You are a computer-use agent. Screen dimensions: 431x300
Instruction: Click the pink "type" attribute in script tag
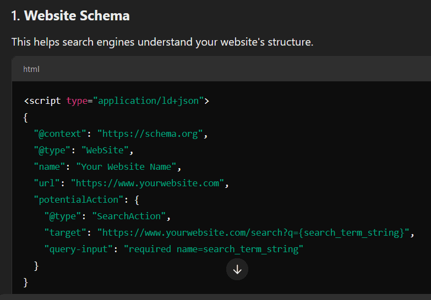(78, 101)
